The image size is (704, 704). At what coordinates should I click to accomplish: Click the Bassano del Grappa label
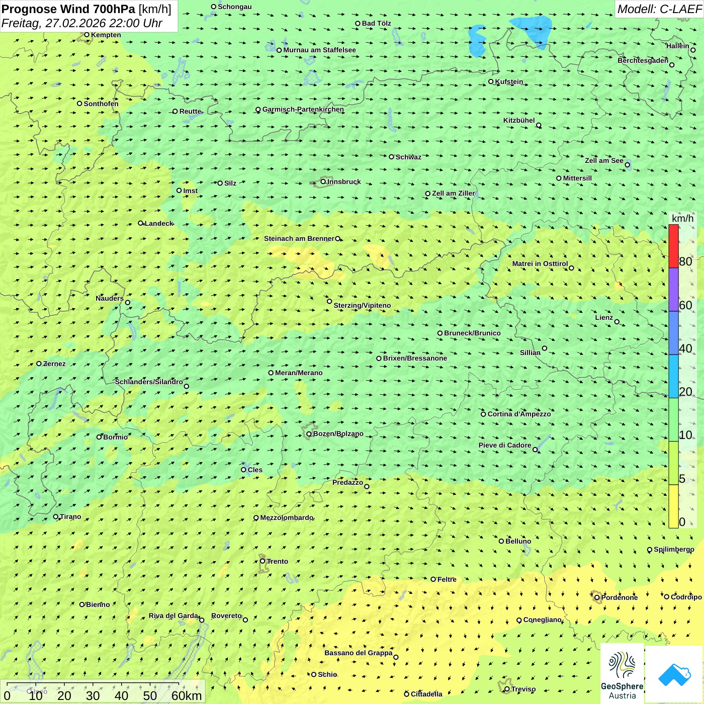click(359, 653)
